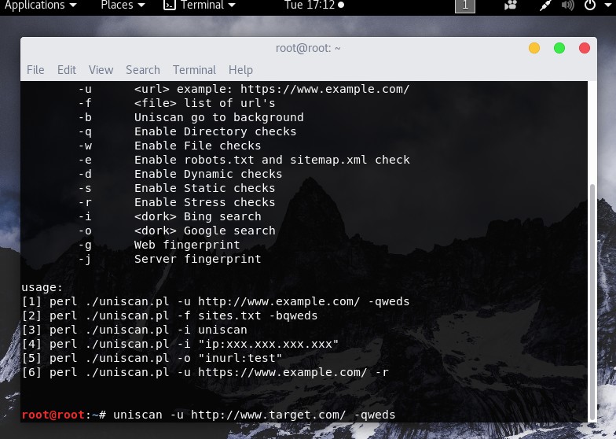The image size is (616, 439).
Task: Click the volume speaker icon
Action: tap(567, 5)
